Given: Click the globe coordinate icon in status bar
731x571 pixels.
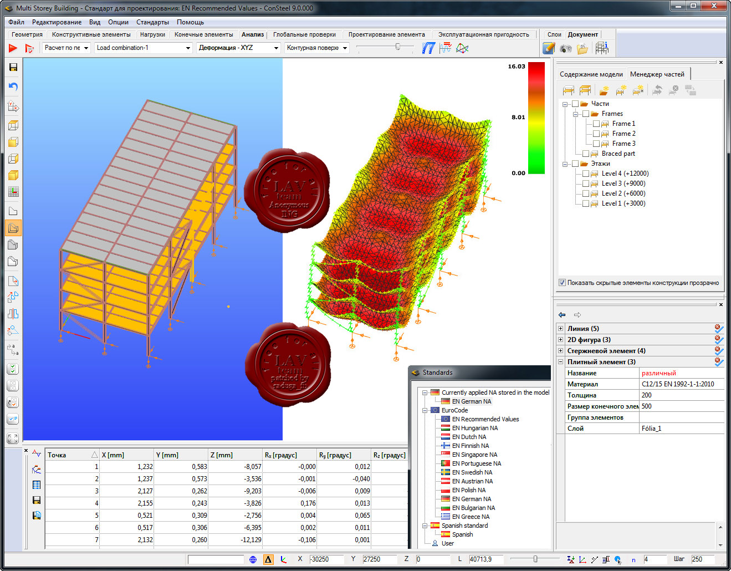Looking at the screenshot, I should pyautogui.click(x=253, y=559).
